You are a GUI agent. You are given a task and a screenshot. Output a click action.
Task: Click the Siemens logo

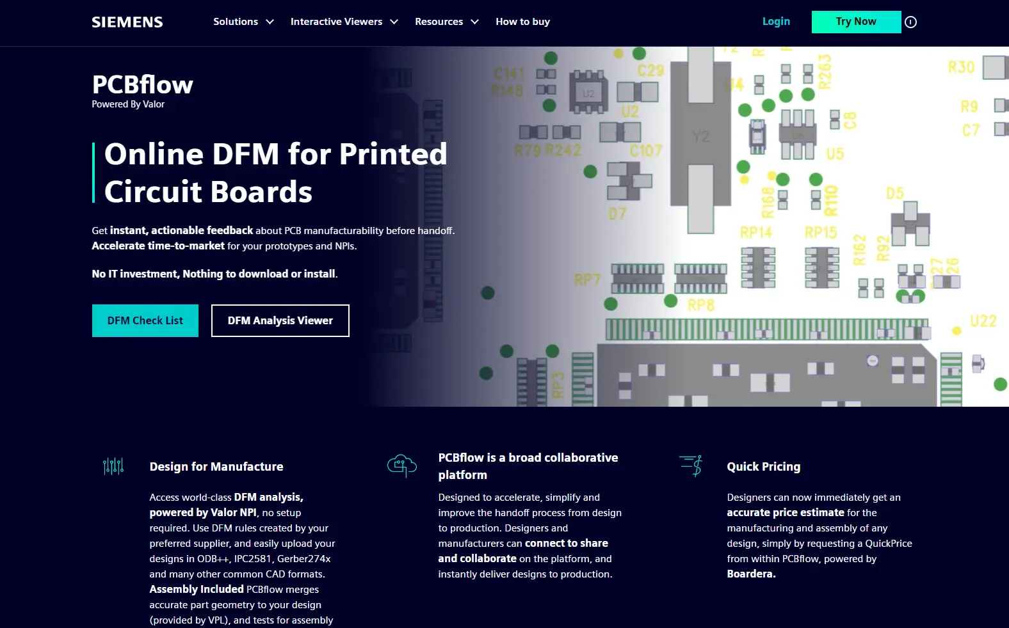click(x=127, y=22)
